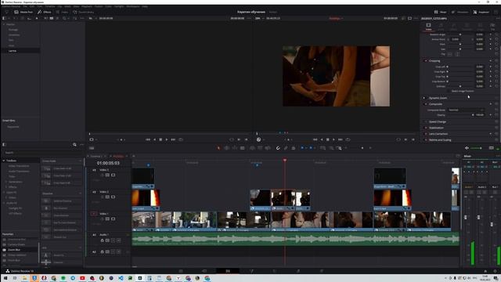Click the Flag clip icon
The image size is (501, 282).
(302, 148)
